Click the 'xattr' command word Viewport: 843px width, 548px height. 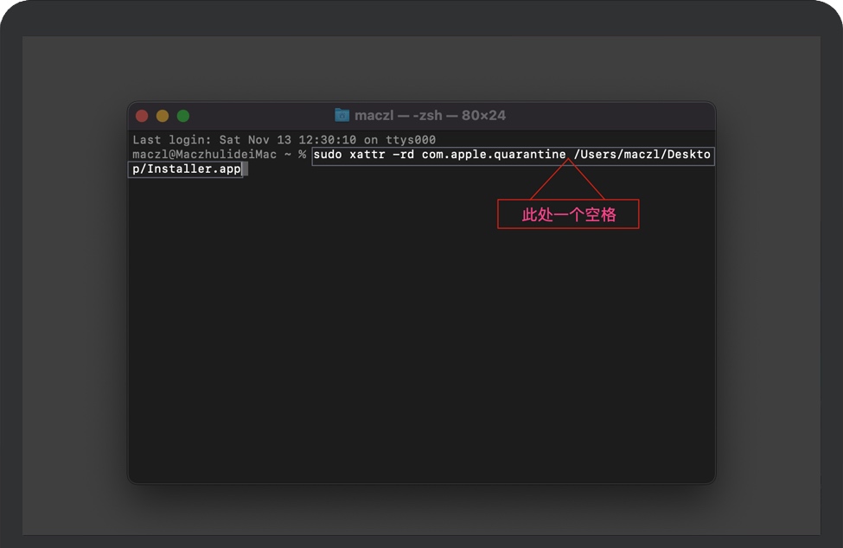pos(367,154)
